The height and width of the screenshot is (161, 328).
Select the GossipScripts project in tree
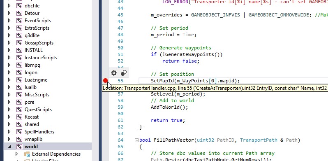pos(39,43)
